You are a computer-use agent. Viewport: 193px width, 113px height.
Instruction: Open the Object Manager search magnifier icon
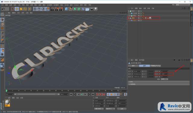click(x=182, y=8)
